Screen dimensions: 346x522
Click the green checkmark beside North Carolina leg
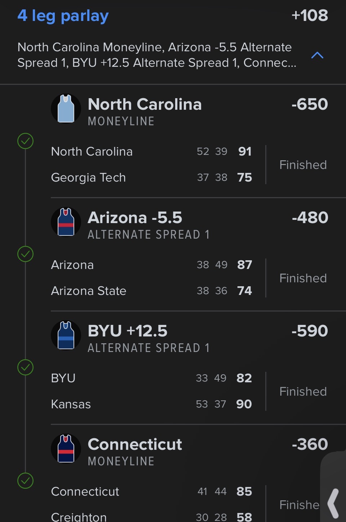[x=26, y=141]
